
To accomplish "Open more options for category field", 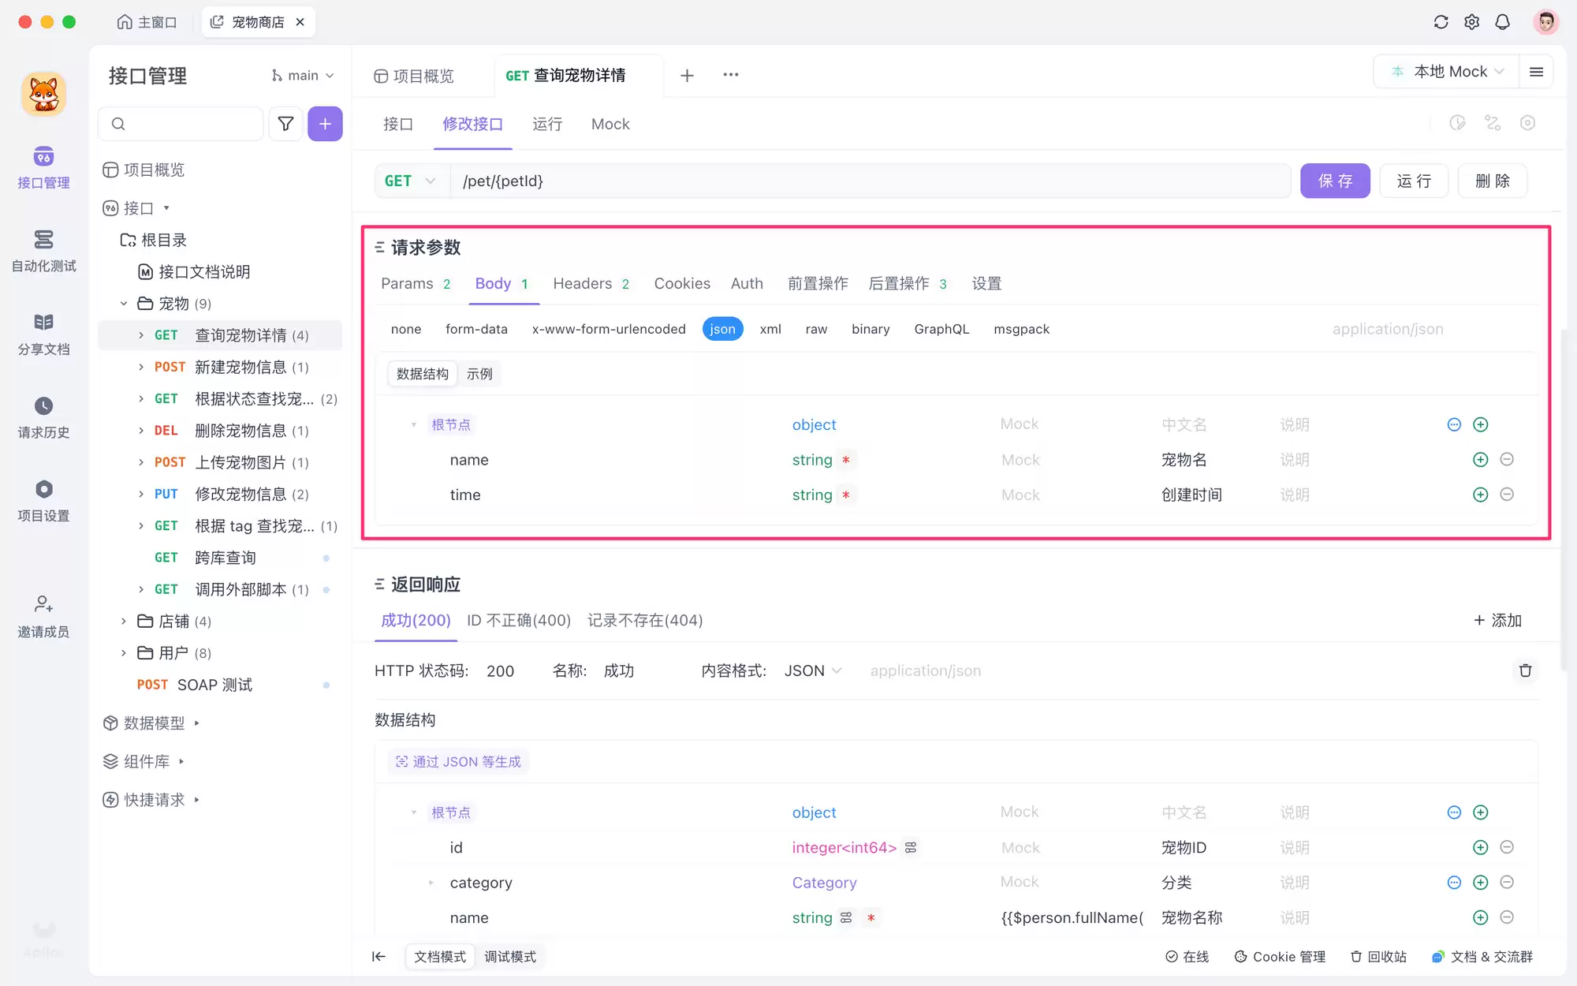I will click(x=1454, y=883).
